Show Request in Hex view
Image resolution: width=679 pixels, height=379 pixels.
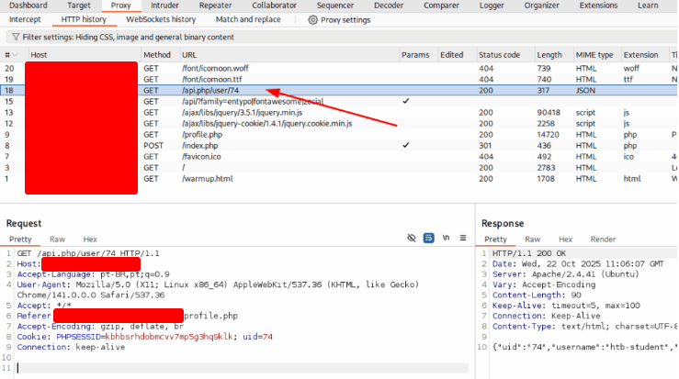tap(90, 240)
